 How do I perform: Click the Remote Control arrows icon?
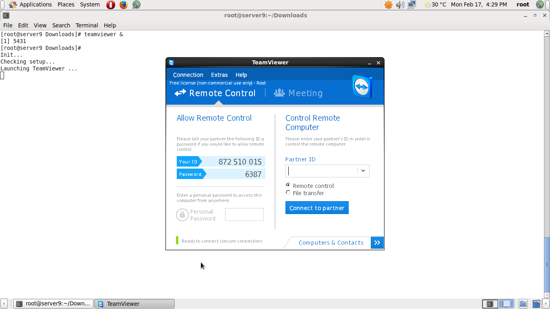180,93
